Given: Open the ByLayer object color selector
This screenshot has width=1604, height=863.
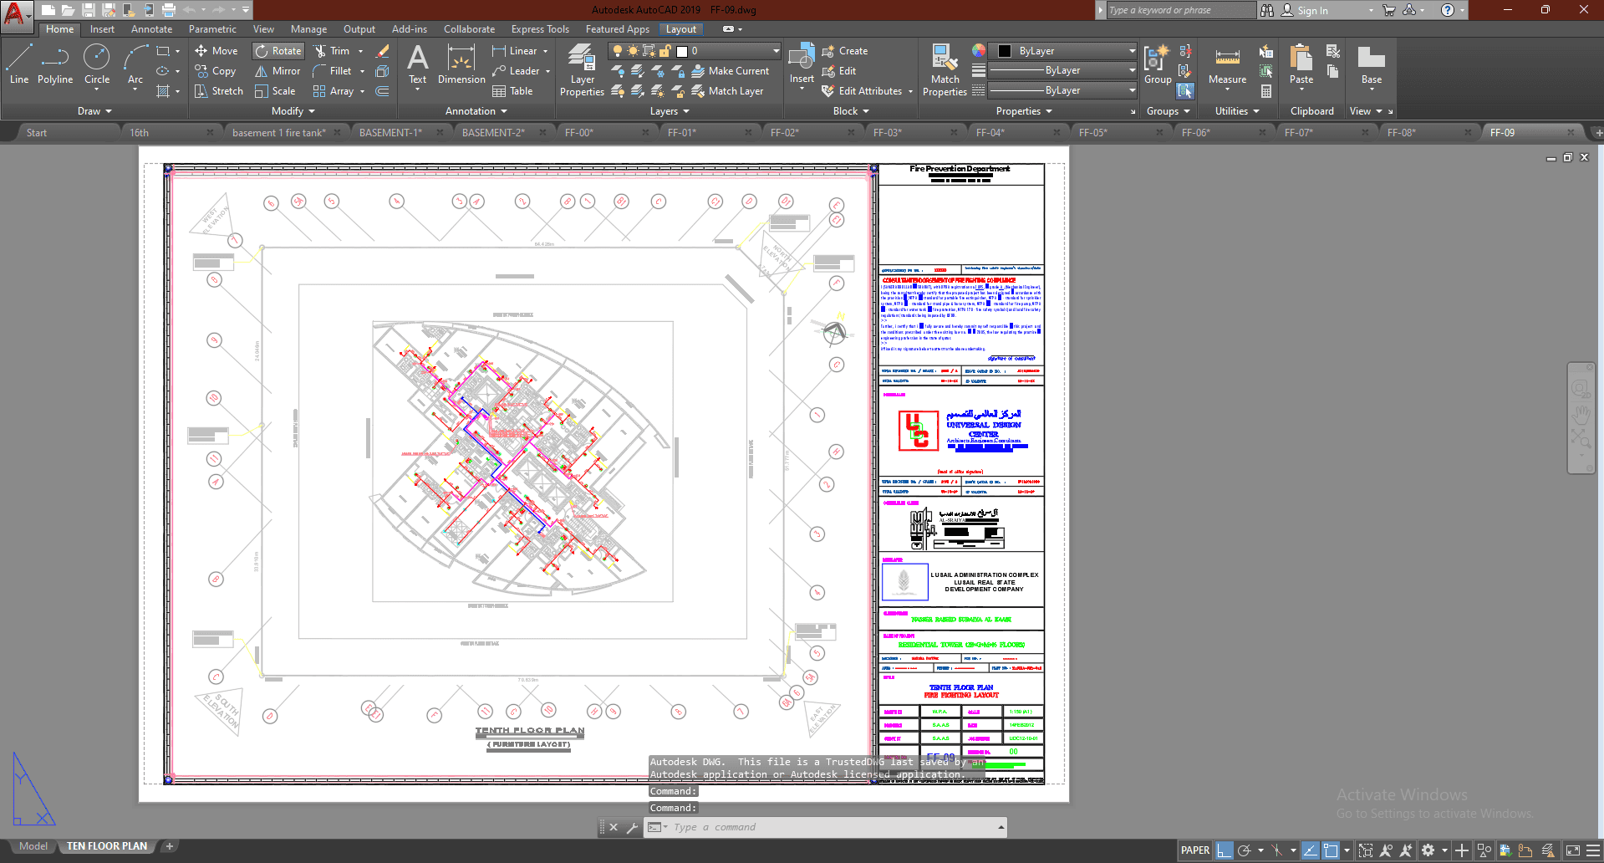Looking at the screenshot, I should tap(1062, 51).
